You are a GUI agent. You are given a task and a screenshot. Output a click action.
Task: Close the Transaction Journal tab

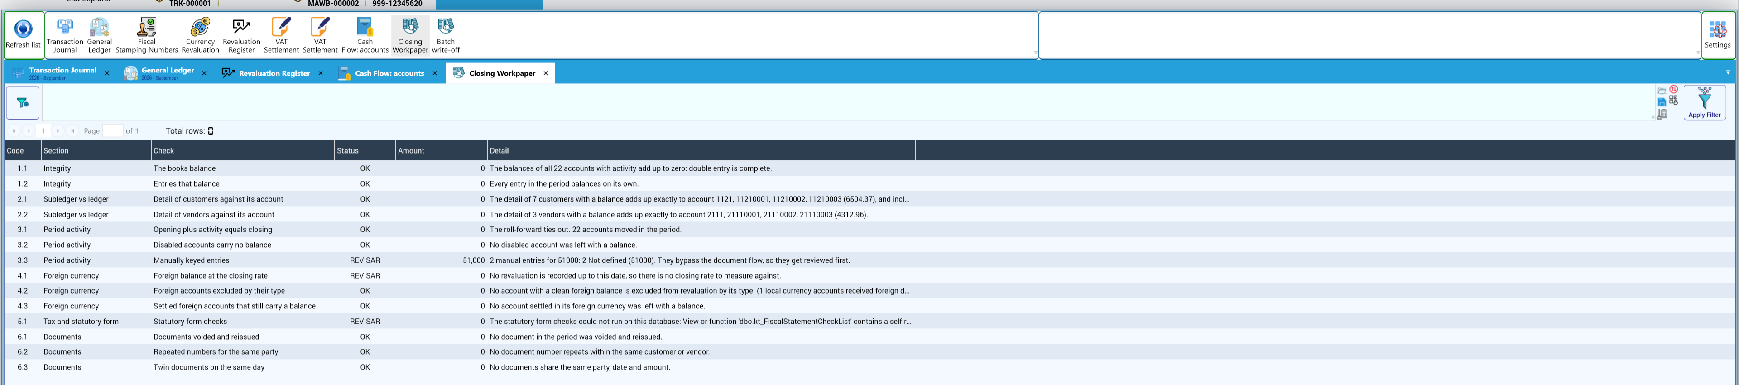pyautogui.click(x=107, y=73)
